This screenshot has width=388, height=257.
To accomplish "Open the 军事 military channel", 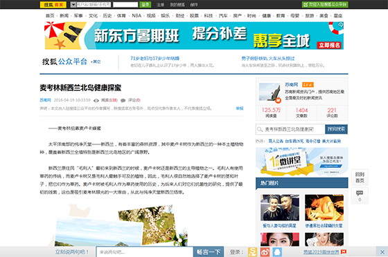I will coord(78,15).
